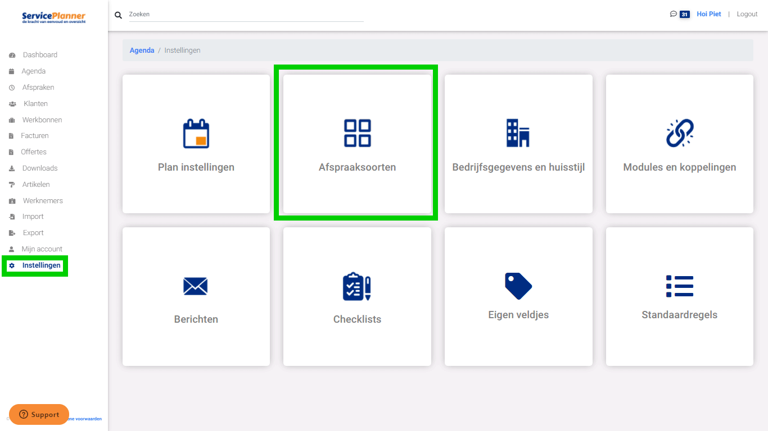Click the orange Support button
The width and height of the screenshot is (768, 431).
pos(39,415)
